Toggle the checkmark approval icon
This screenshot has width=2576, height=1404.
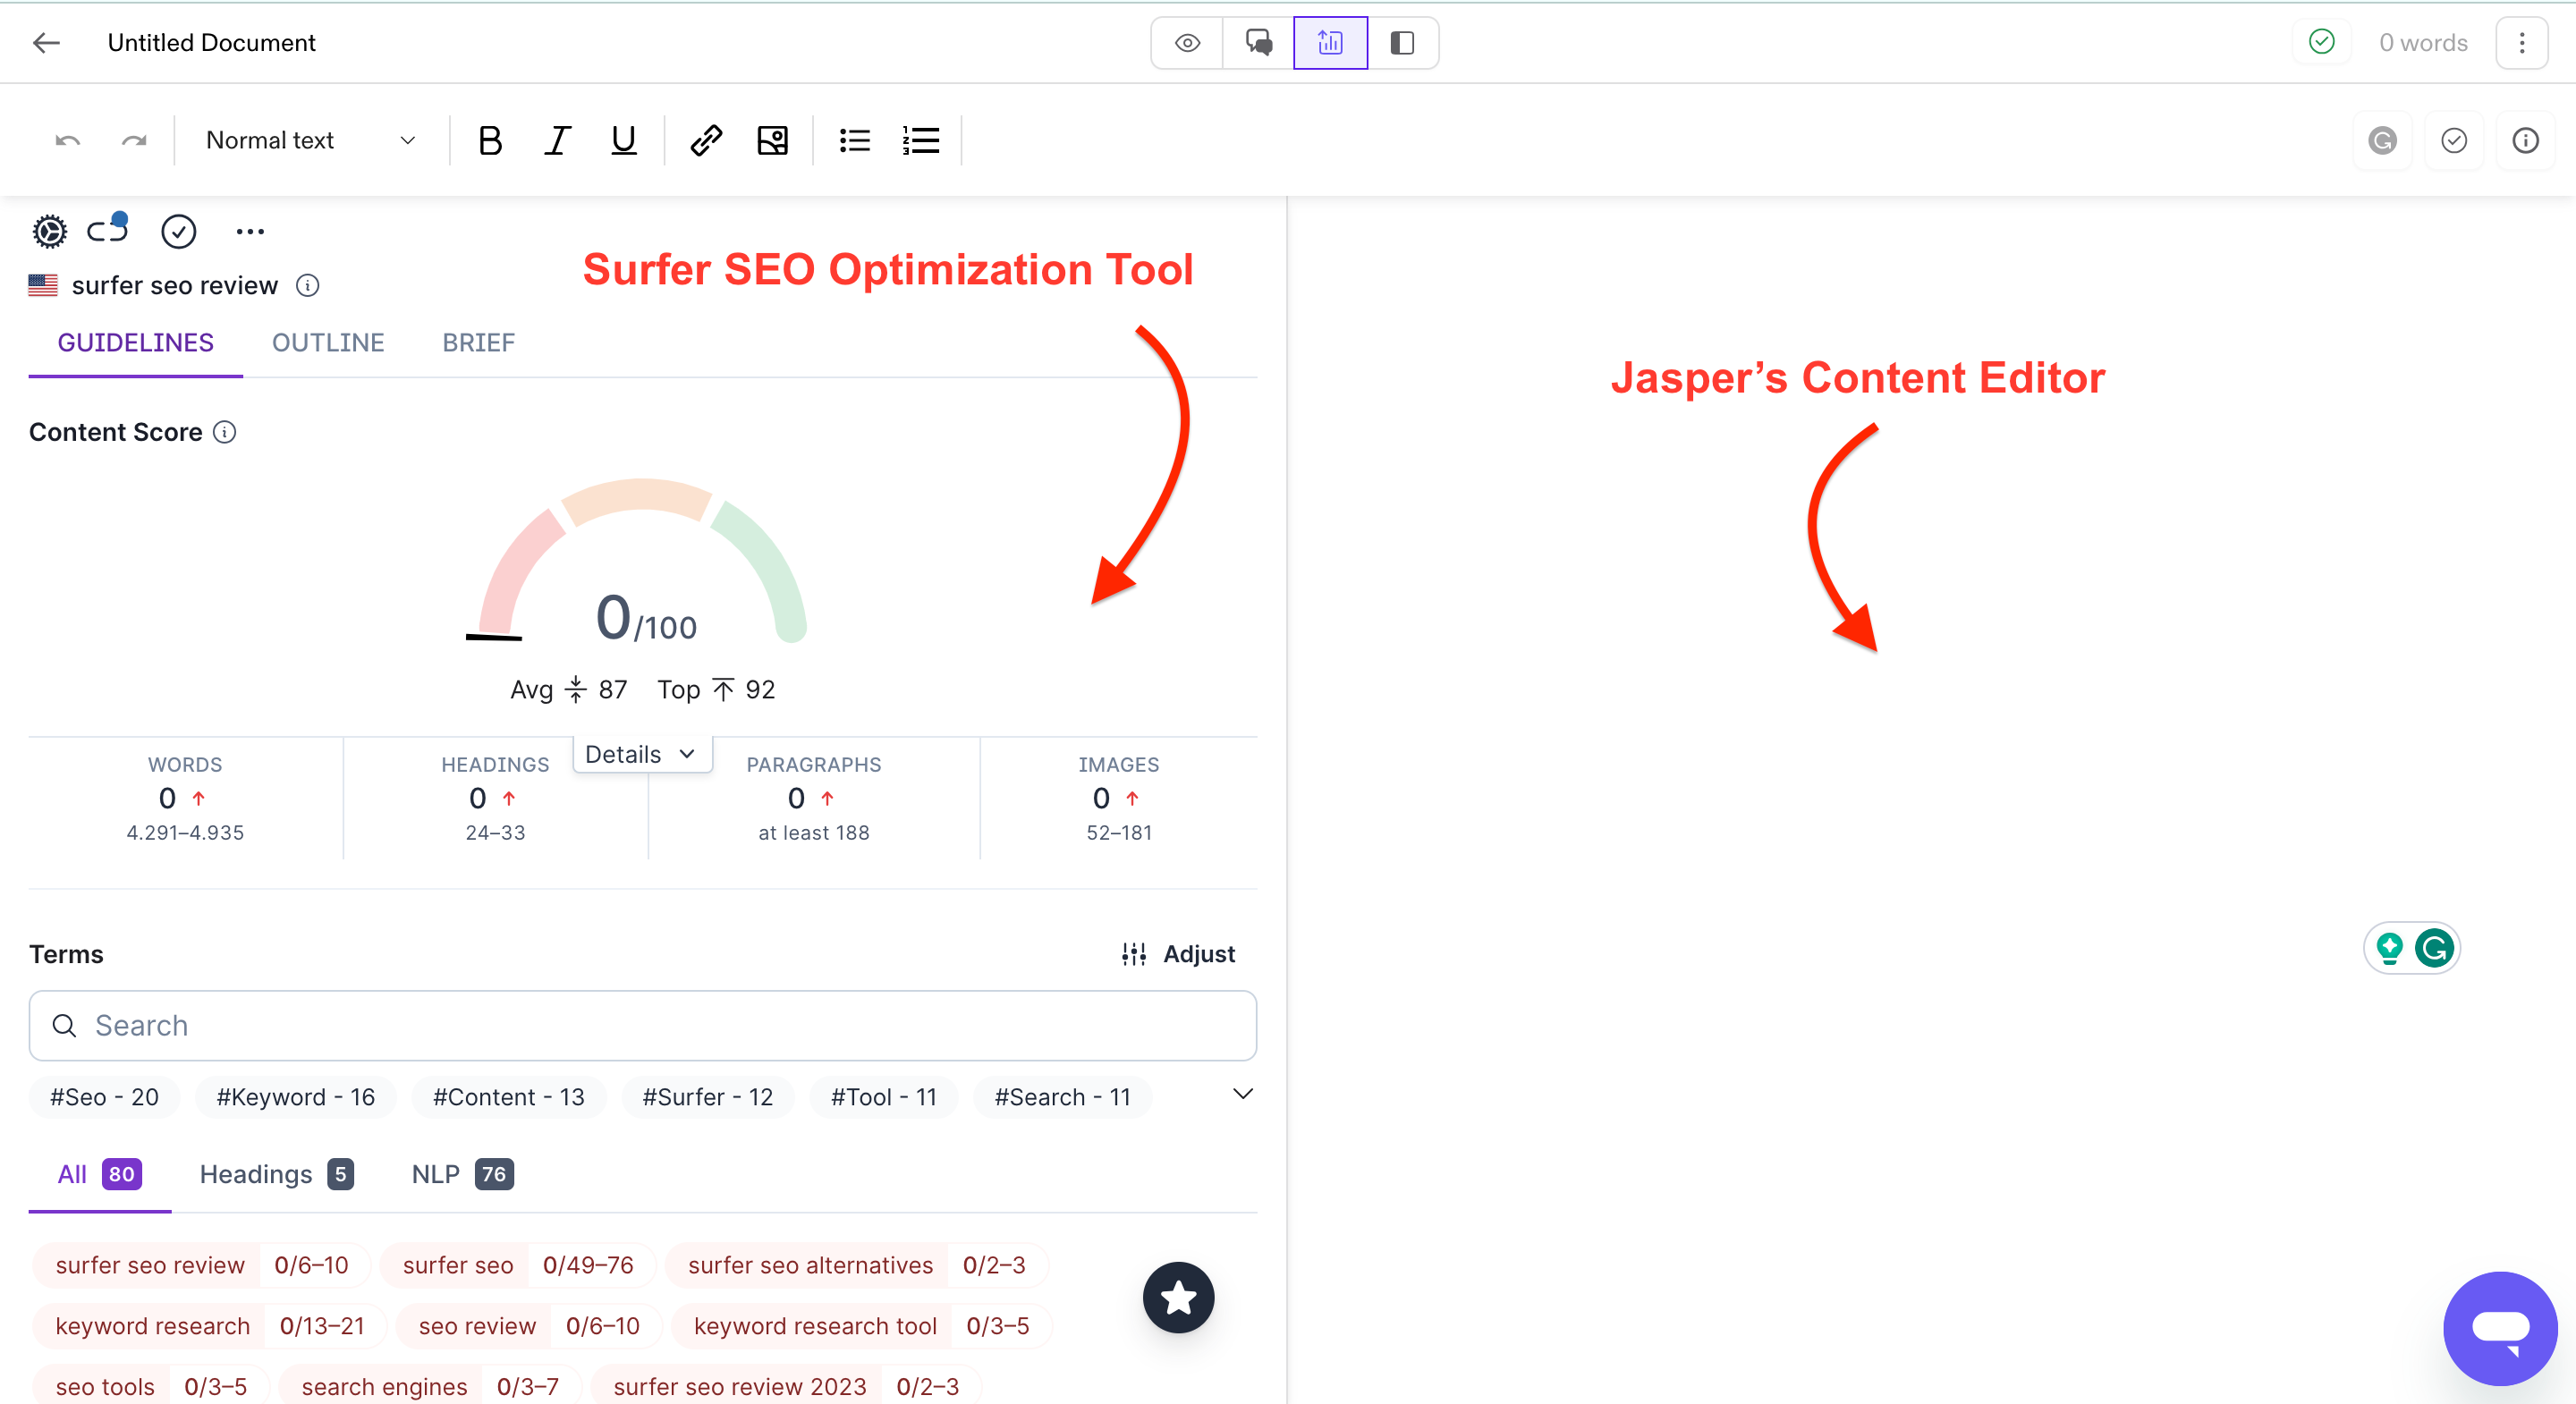[2453, 140]
